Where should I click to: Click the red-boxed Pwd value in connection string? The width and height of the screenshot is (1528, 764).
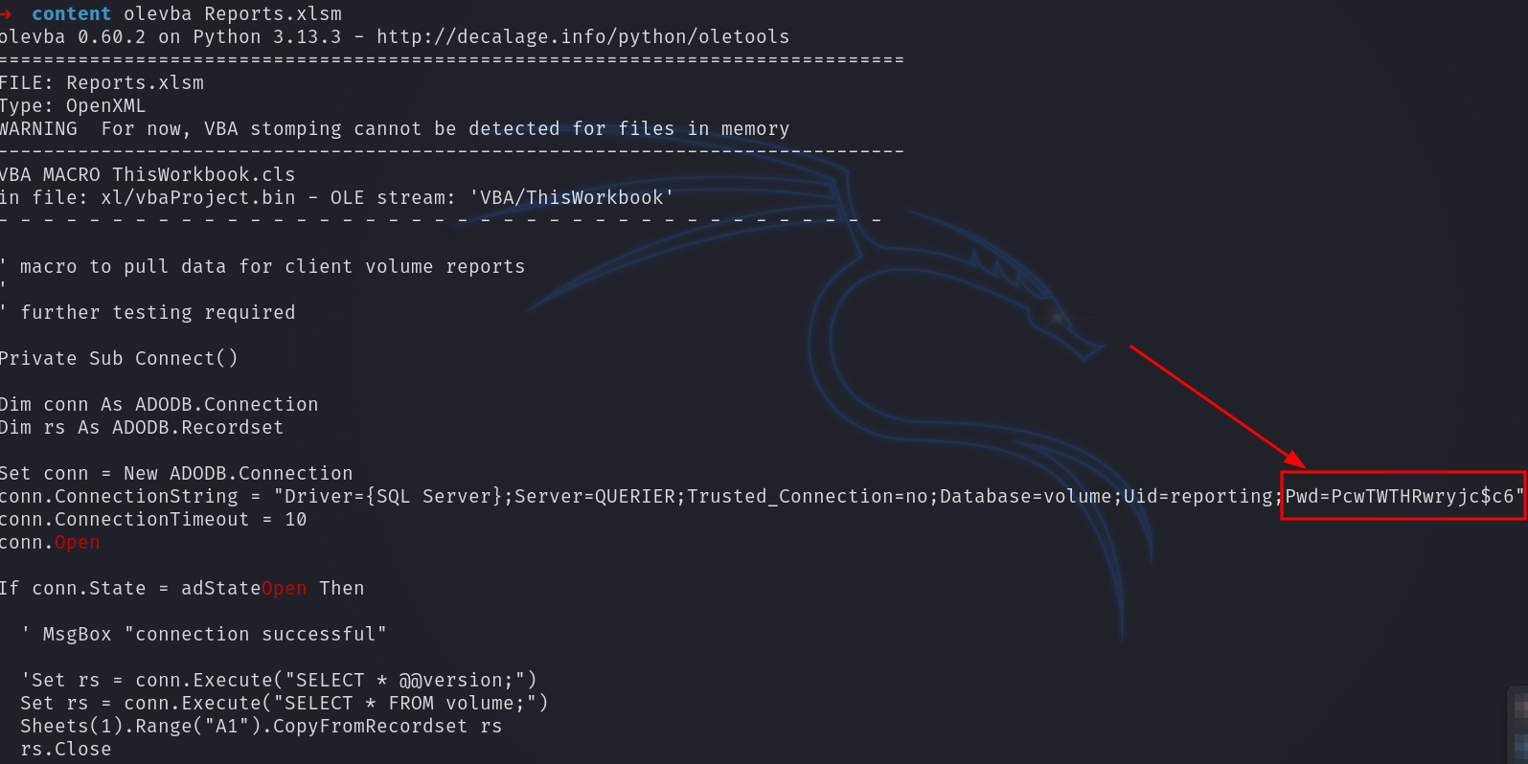click(1403, 496)
